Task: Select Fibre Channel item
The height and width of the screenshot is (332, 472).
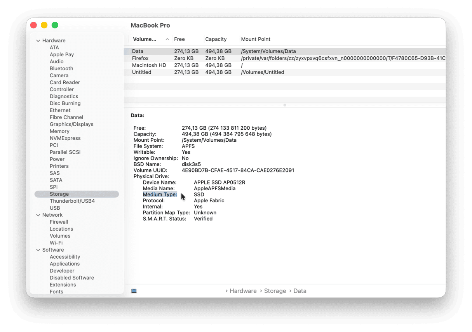Action: tap(66, 118)
